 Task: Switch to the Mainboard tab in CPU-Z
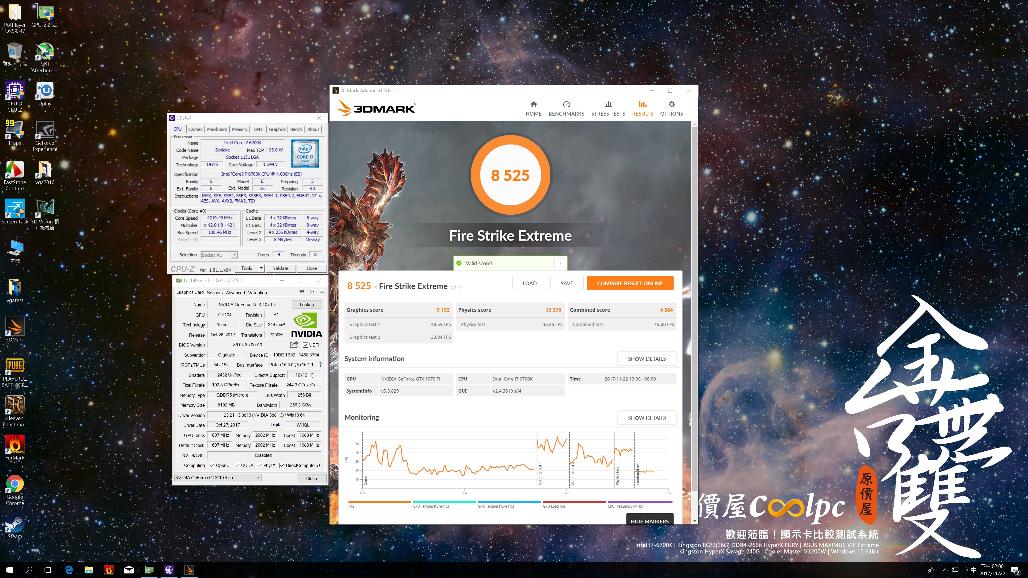click(217, 129)
